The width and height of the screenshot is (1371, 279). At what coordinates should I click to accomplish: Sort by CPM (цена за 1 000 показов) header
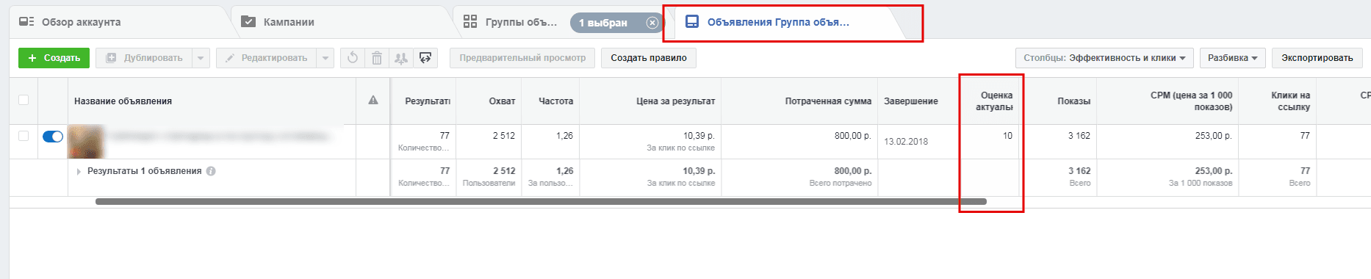(1192, 101)
